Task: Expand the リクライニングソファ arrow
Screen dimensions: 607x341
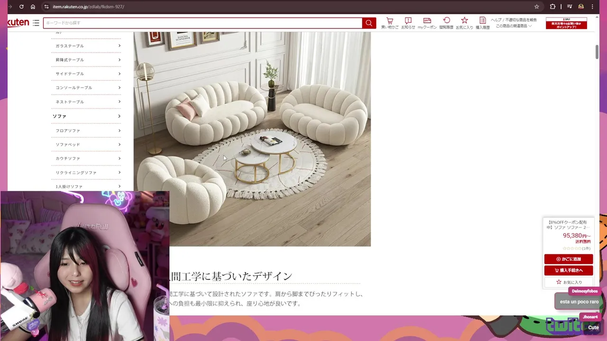Action: pos(120,172)
